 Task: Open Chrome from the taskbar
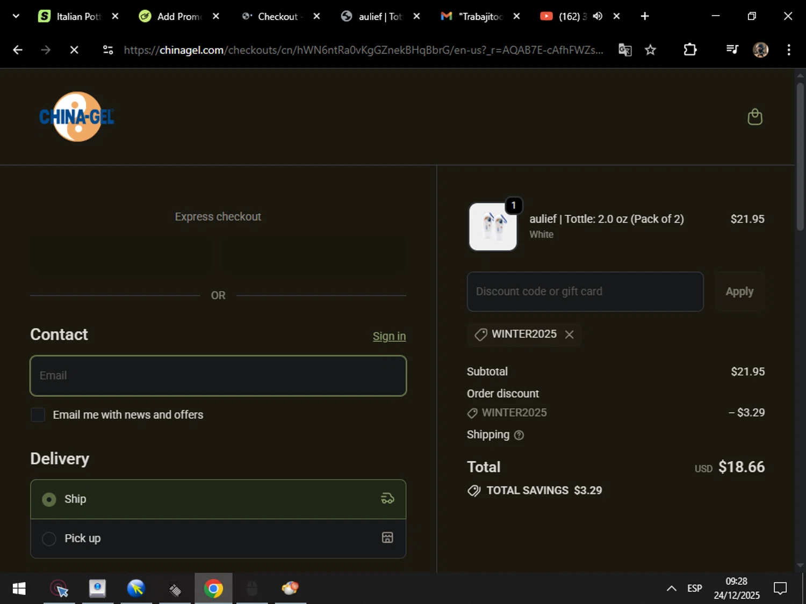tap(213, 589)
